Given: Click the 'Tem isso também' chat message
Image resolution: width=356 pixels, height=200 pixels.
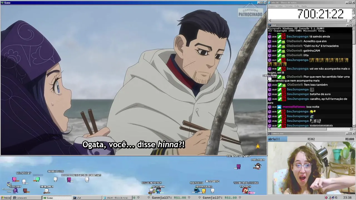Looking at the screenshot, I should pyautogui.click(x=316, y=85).
